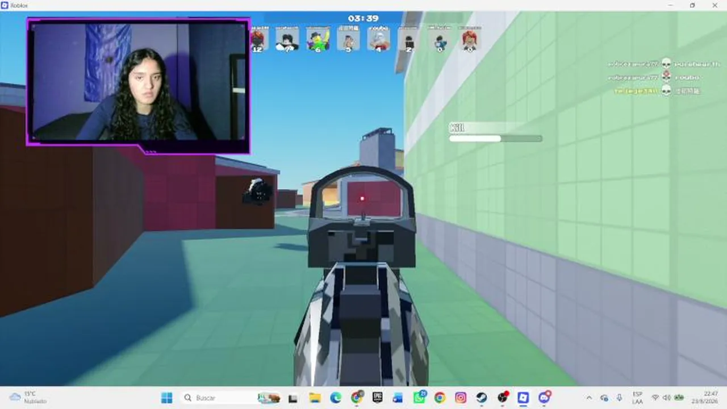The height and width of the screenshot is (409, 727).
Task: Click the Roblox window title text
Action: [19, 5]
